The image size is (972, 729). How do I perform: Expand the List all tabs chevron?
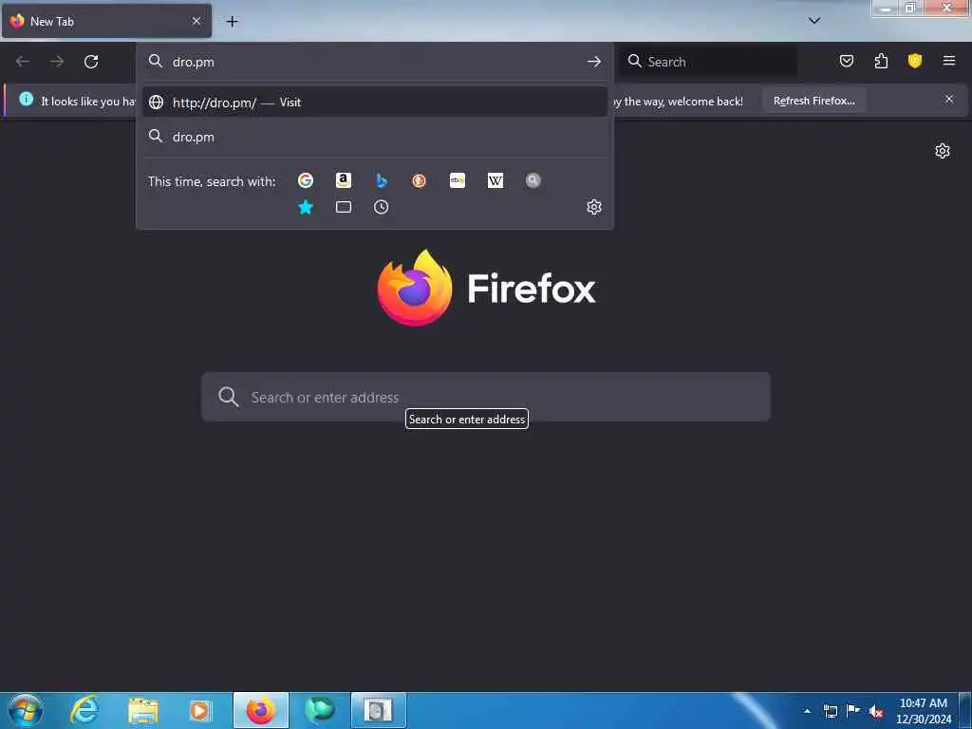(x=814, y=21)
